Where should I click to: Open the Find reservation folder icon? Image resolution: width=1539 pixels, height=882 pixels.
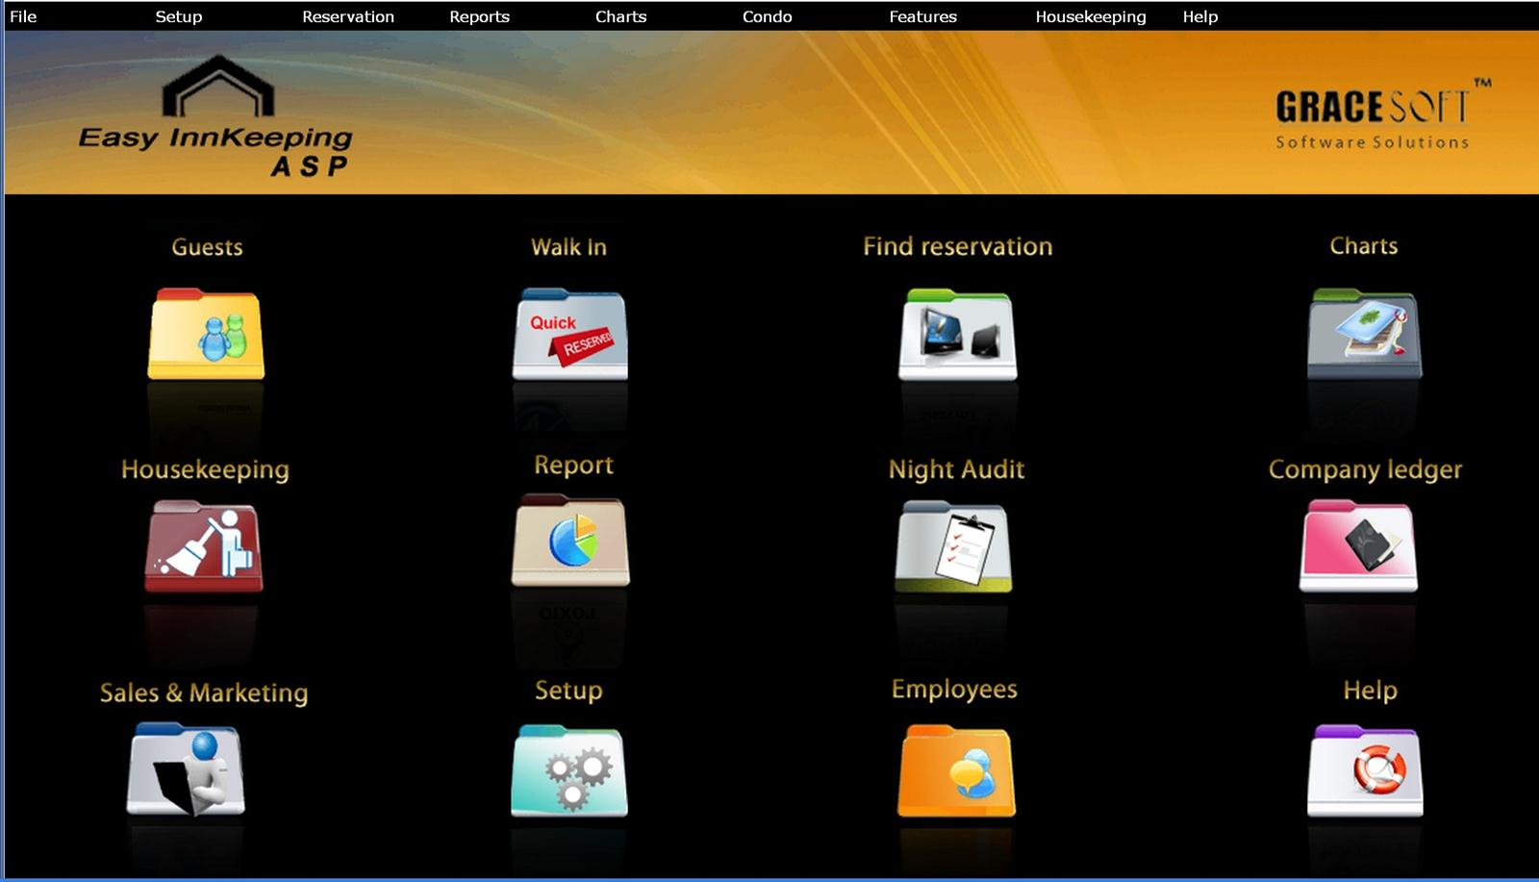(957, 335)
